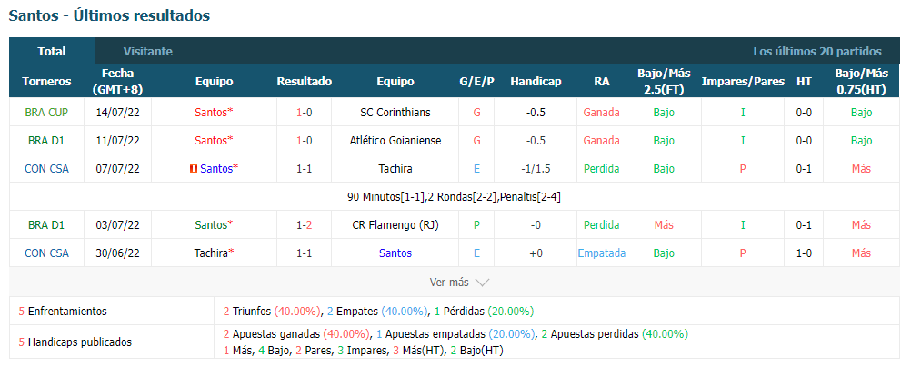
Task: Click the penalties details row text
Action: [454, 197]
